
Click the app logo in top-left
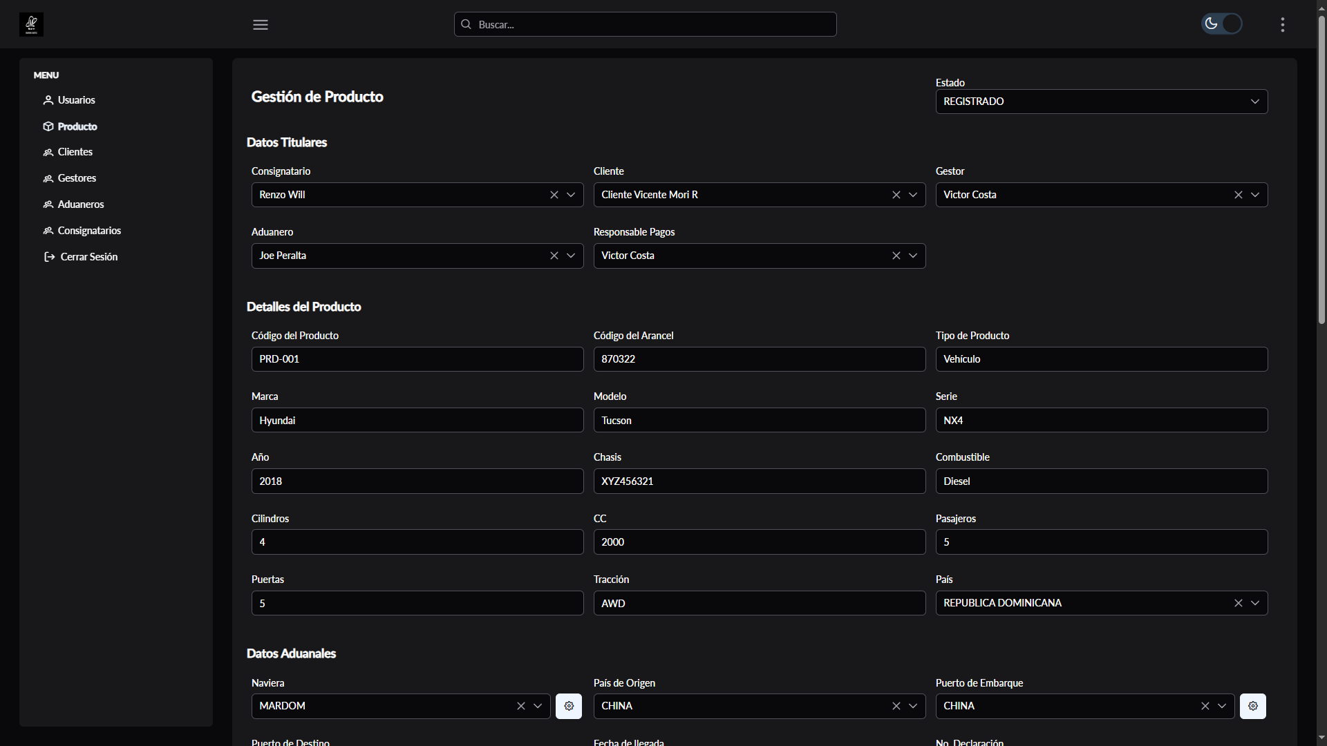(31, 25)
